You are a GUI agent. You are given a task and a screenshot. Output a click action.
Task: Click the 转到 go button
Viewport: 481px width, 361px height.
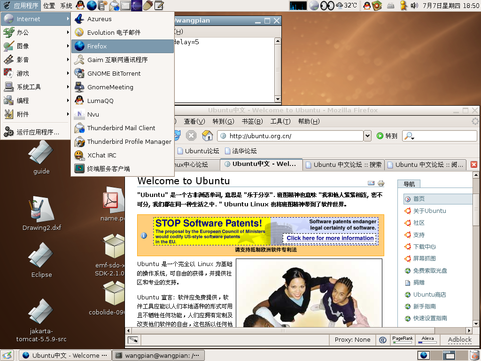(x=387, y=136)
